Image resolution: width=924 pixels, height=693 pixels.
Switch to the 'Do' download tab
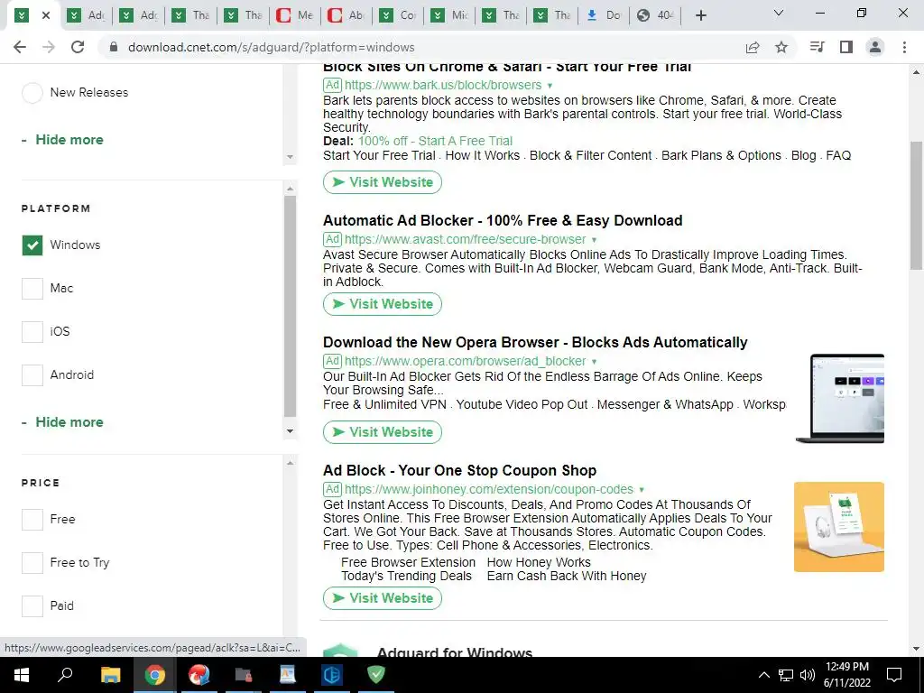(605, 15)
